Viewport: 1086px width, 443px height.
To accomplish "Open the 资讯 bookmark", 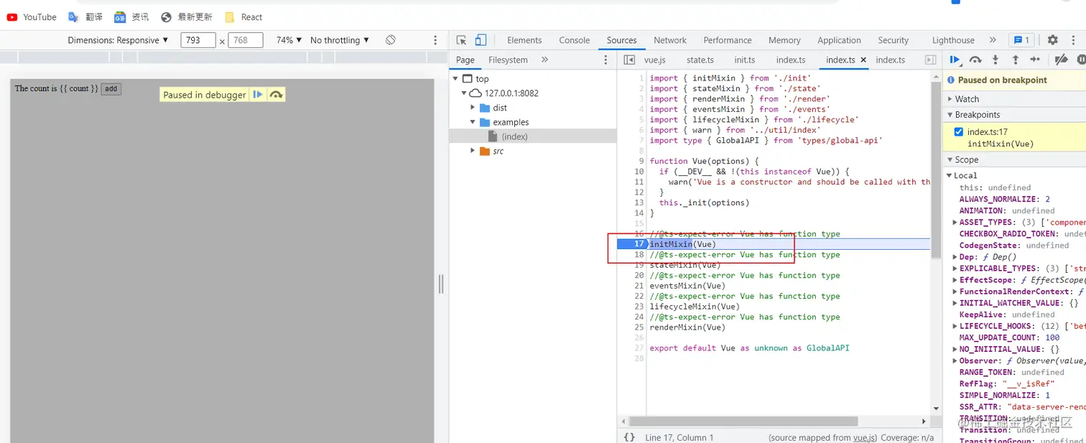I will (131, 17).
